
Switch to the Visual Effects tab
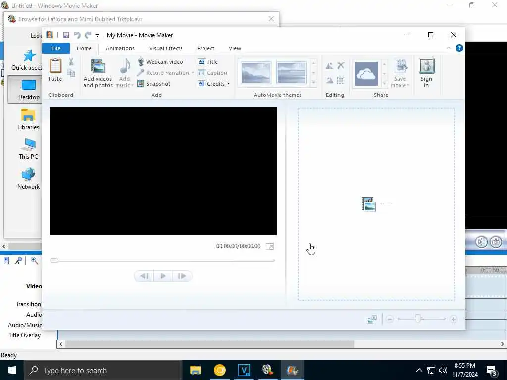(165, 48)
